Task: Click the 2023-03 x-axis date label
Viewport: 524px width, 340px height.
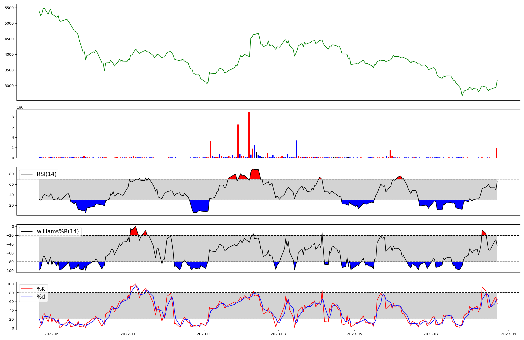Action: (x=278, y=334)
